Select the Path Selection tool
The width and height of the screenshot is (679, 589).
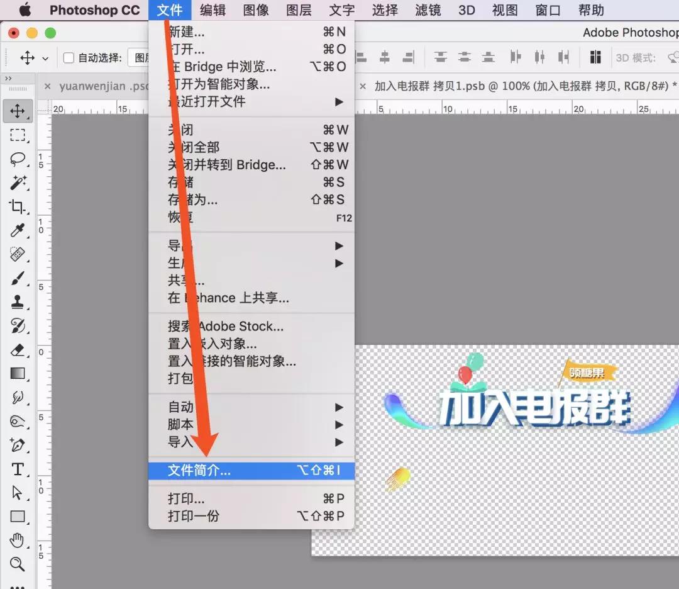click(x=18, y=493)
